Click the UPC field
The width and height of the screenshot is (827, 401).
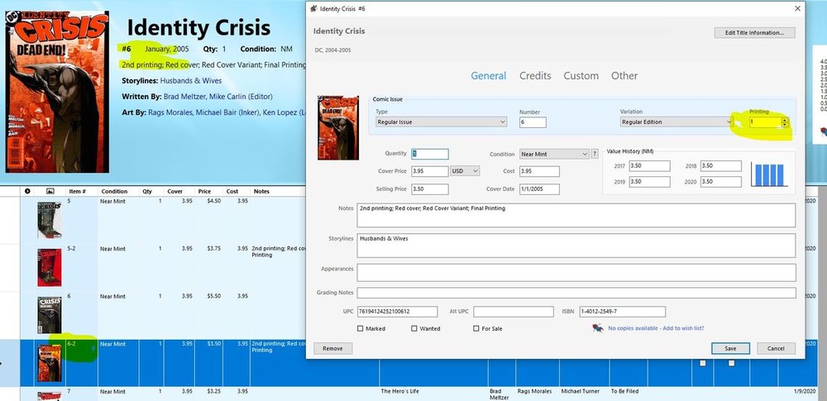(397, 312)
